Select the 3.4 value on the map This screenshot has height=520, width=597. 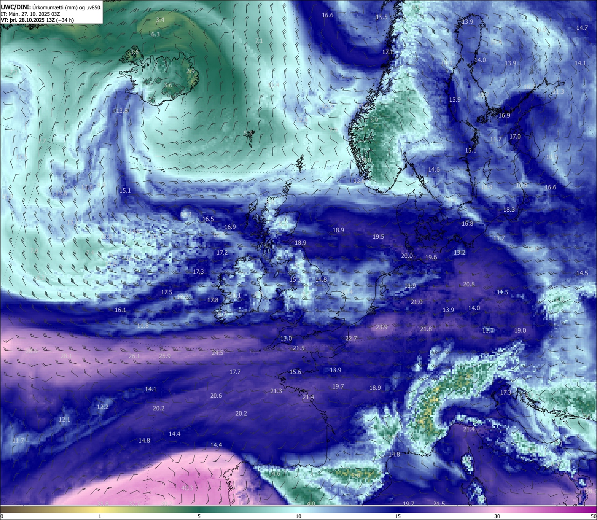[160, 20]
